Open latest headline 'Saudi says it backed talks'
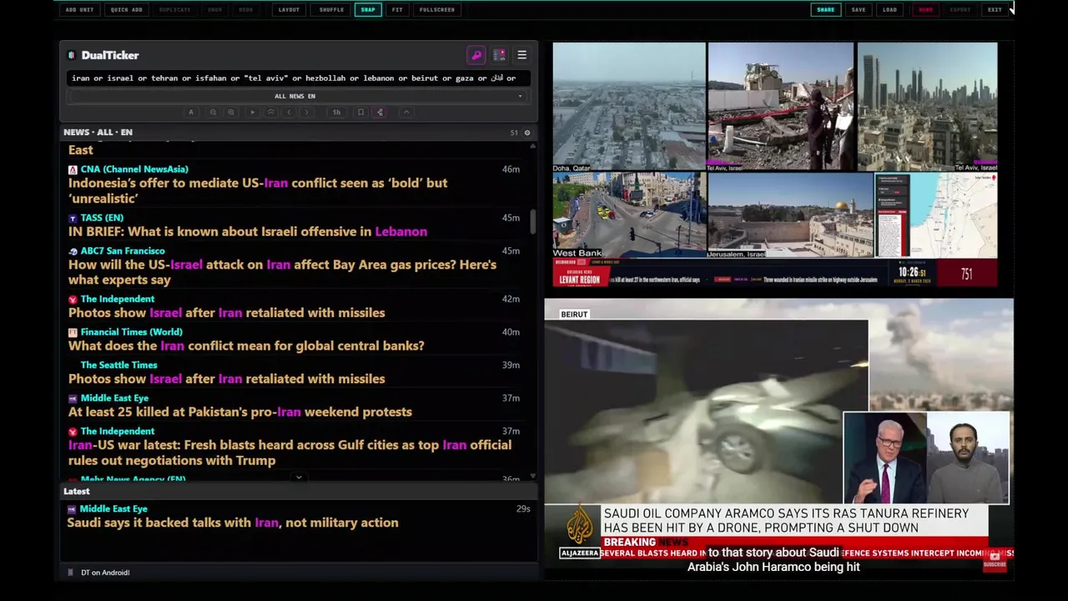Screen dimensions: 1068x601 point(233,523)
